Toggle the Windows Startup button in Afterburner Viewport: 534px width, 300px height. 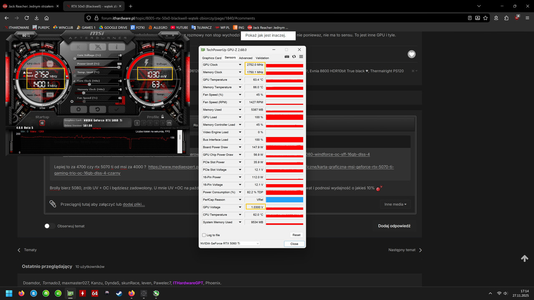(42, 123)
